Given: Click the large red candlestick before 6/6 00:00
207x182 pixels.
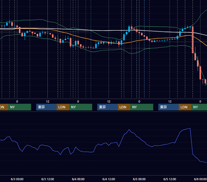Looking at the screenshot, I should coord(193,40).
